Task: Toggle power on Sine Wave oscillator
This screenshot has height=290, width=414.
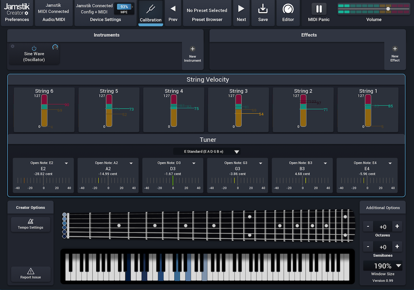Action: 34,48
